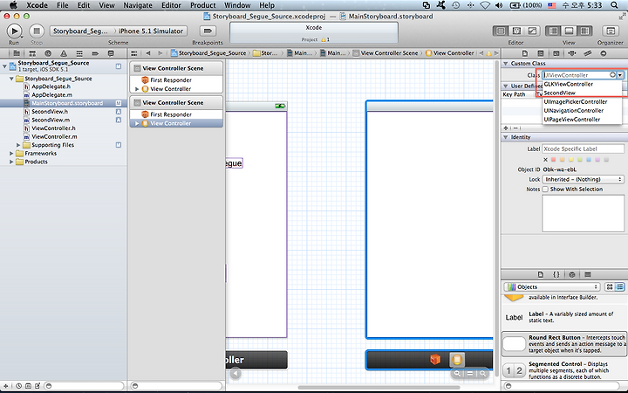The width and height of the screenshot is (628, 393).
Task: Open the Objects library dropdown
Action: pyautogui.click(x=552, y=286)
